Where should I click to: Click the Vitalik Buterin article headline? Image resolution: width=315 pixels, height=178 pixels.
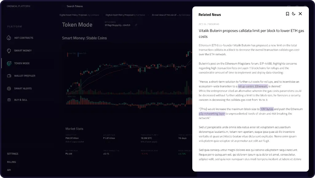[x=251, y=34]
